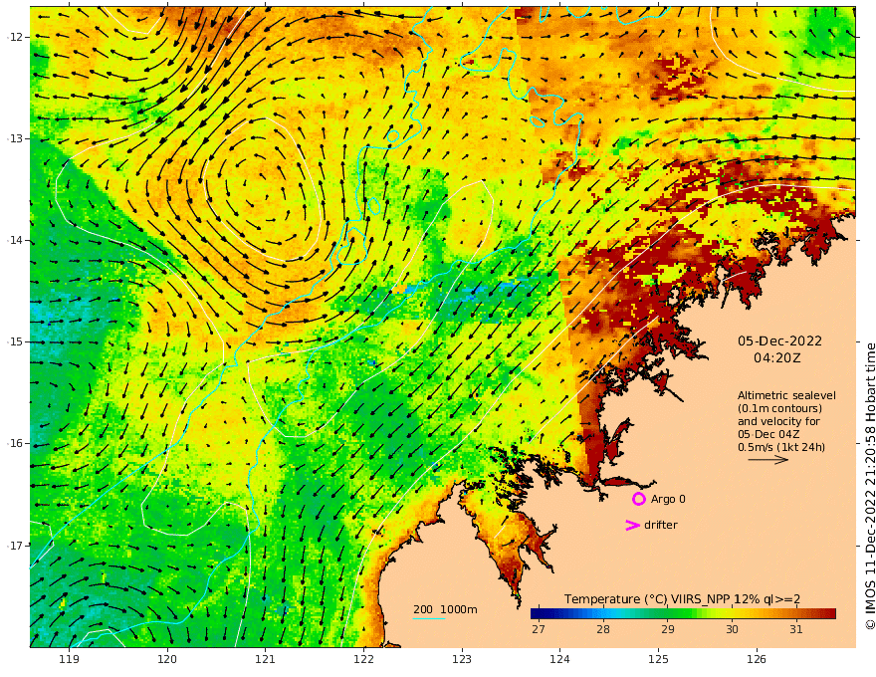Click latitude axis label '-14'
This screenshot has width=876, height=677.
pyautogui.click(x=15, y=240)
